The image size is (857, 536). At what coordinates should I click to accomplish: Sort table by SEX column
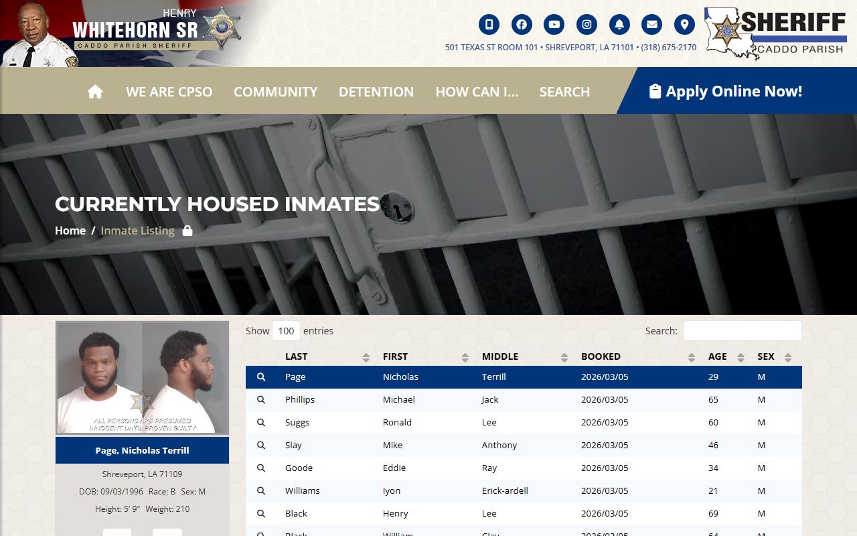click(x=775, y=356)
